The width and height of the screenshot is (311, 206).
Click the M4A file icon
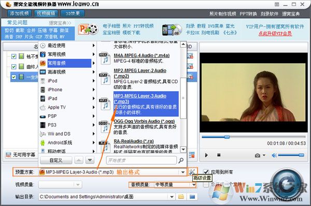coord(105,58)
